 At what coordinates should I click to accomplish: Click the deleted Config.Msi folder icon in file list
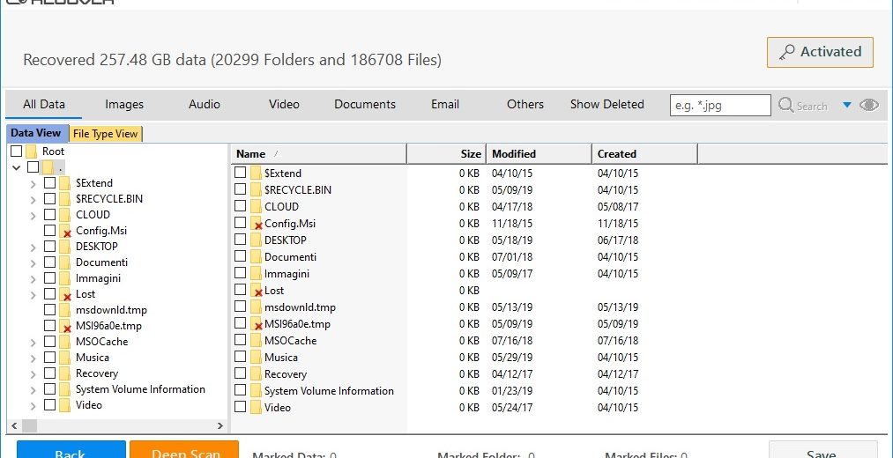pyautogui.click(x=257, y=224)
